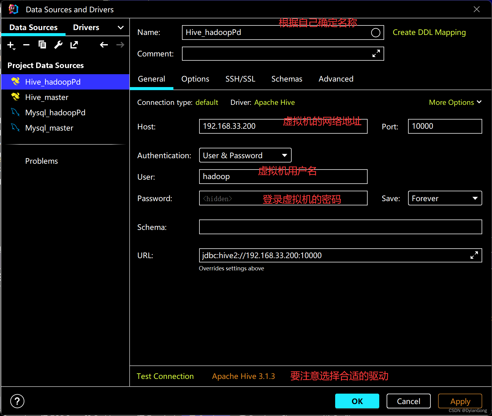
Task: Click the 'Overrides settings above' text
Action: [x=231, y=268]
